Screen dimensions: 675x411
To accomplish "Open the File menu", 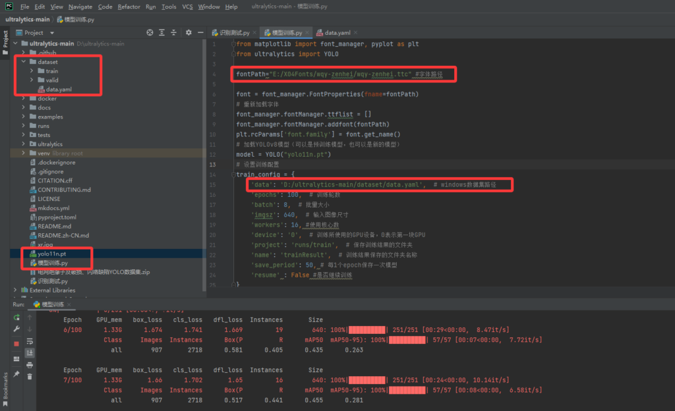I will pos(24,7).
